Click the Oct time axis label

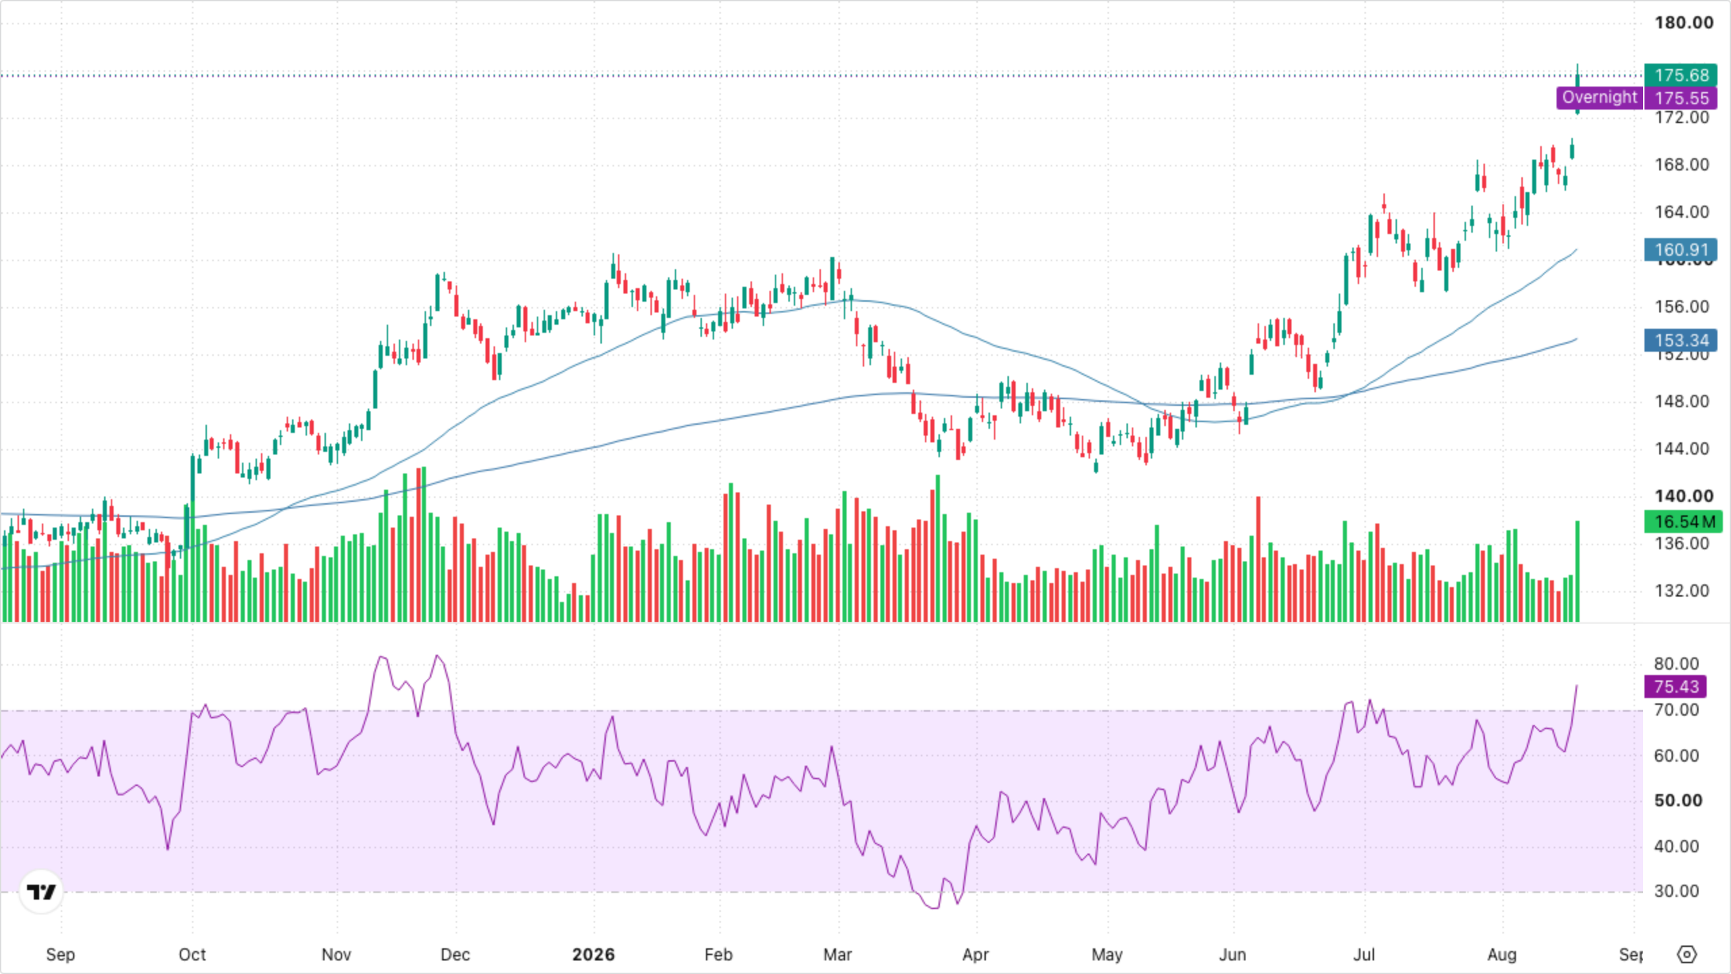point(192,955)
